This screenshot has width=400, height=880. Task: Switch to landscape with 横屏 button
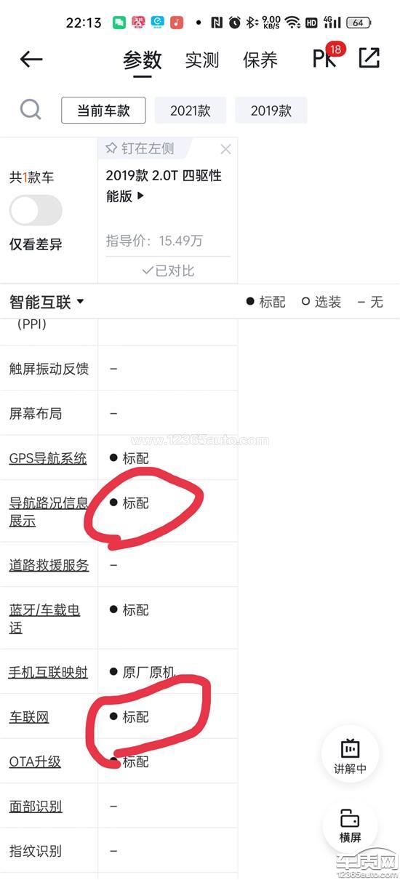(x=351, y=825)
